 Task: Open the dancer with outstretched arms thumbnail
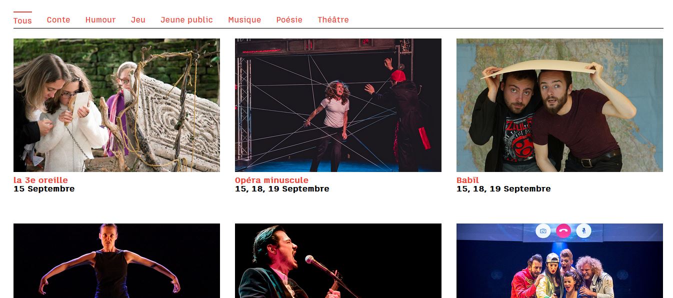point(116,260)
